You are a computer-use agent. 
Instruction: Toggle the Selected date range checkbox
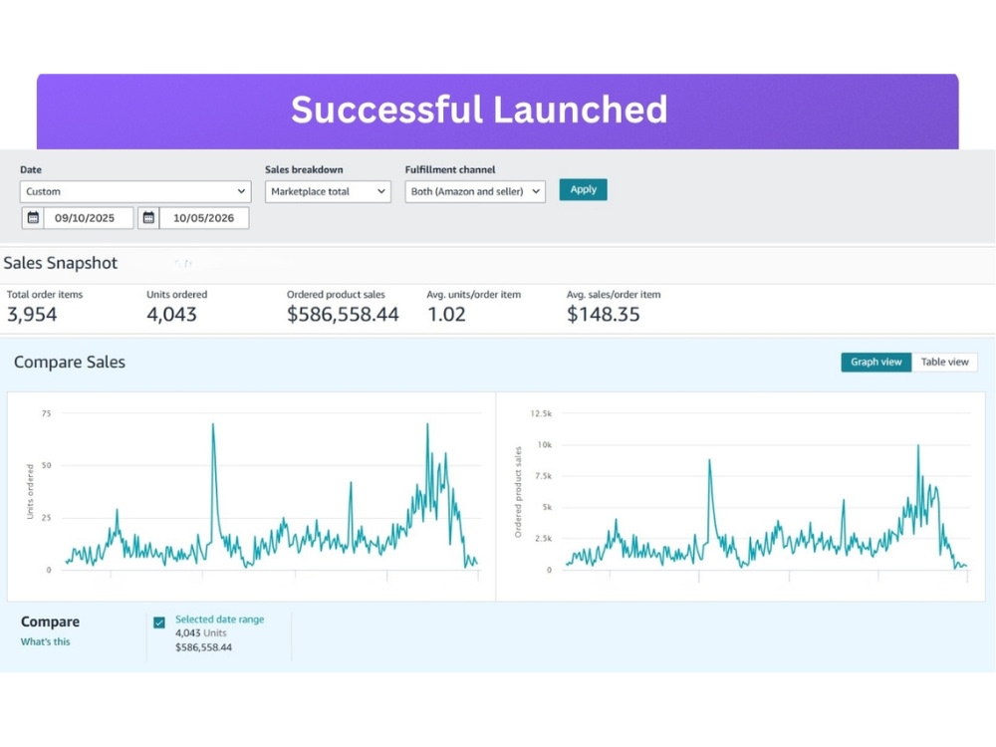click(x=159, y=622)
